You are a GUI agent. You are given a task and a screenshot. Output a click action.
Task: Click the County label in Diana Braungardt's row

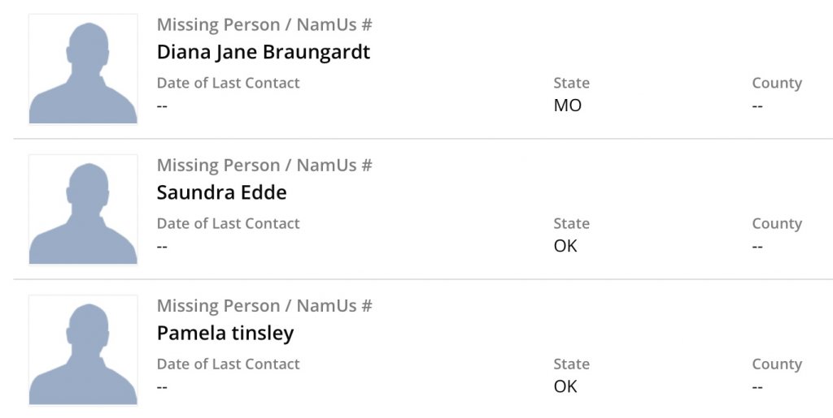[776, 83]
